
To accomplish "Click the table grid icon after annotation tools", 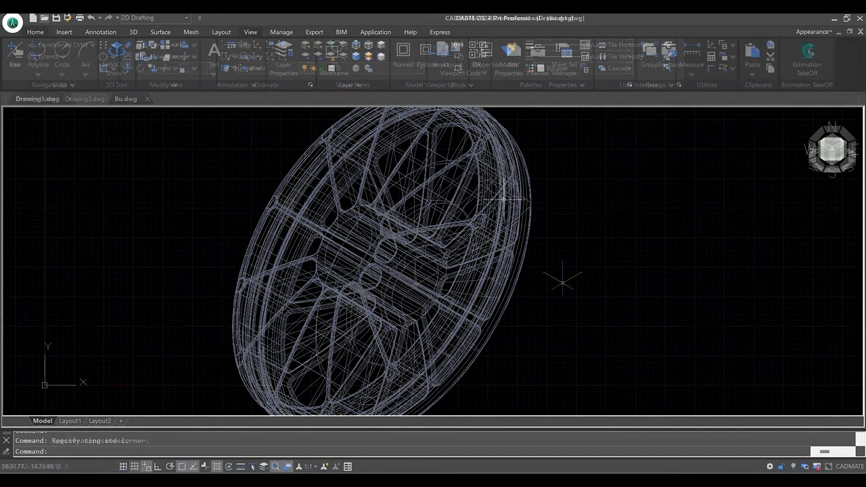I will pyautogui.click(x=348, y=466).
